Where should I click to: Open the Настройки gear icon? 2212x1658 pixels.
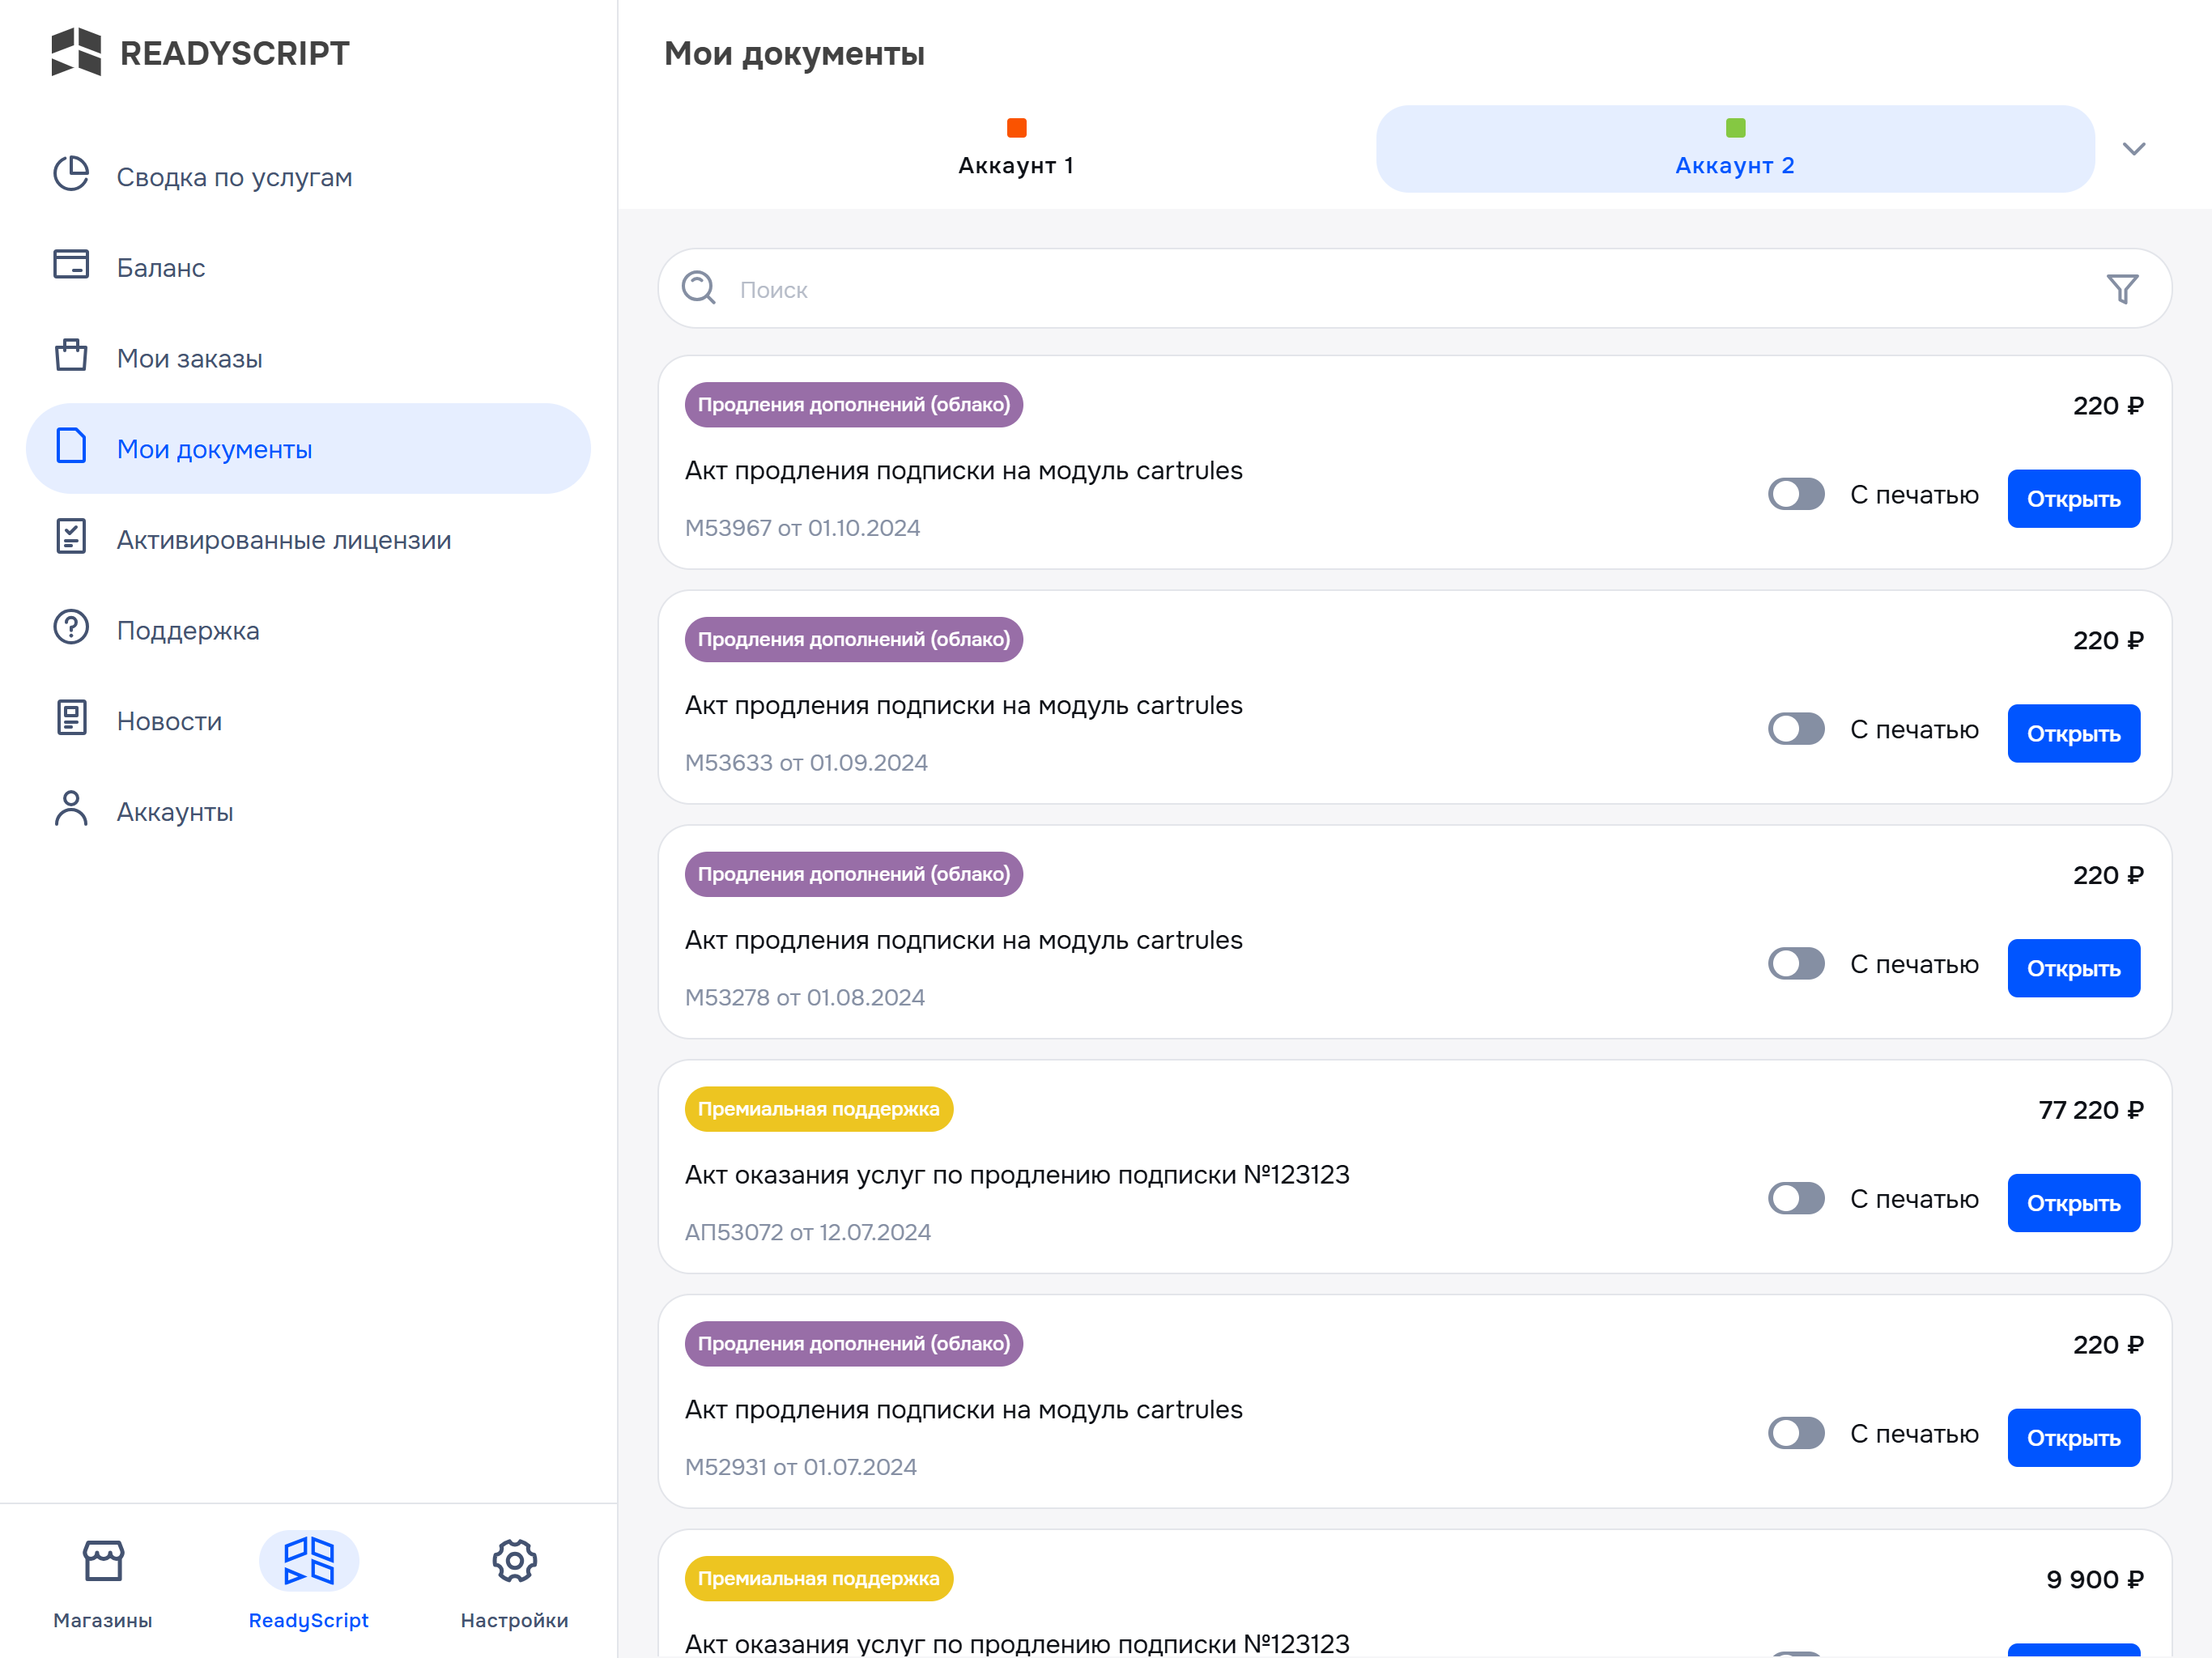click(514, 1560)
